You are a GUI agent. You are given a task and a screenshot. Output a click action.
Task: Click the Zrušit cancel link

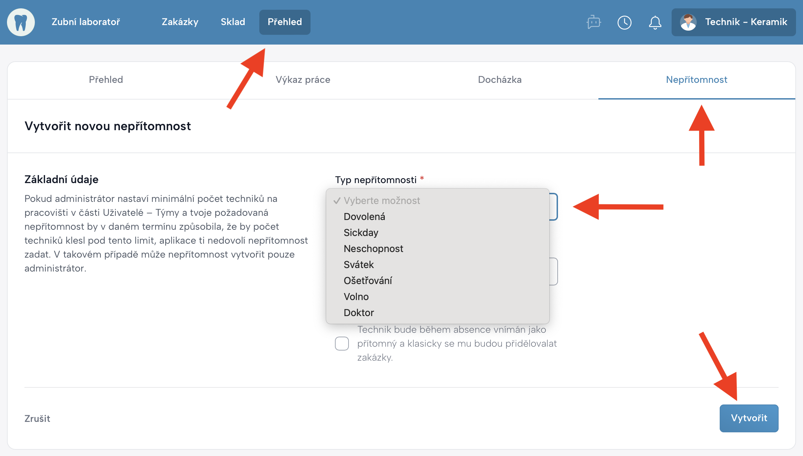point(37,418)
